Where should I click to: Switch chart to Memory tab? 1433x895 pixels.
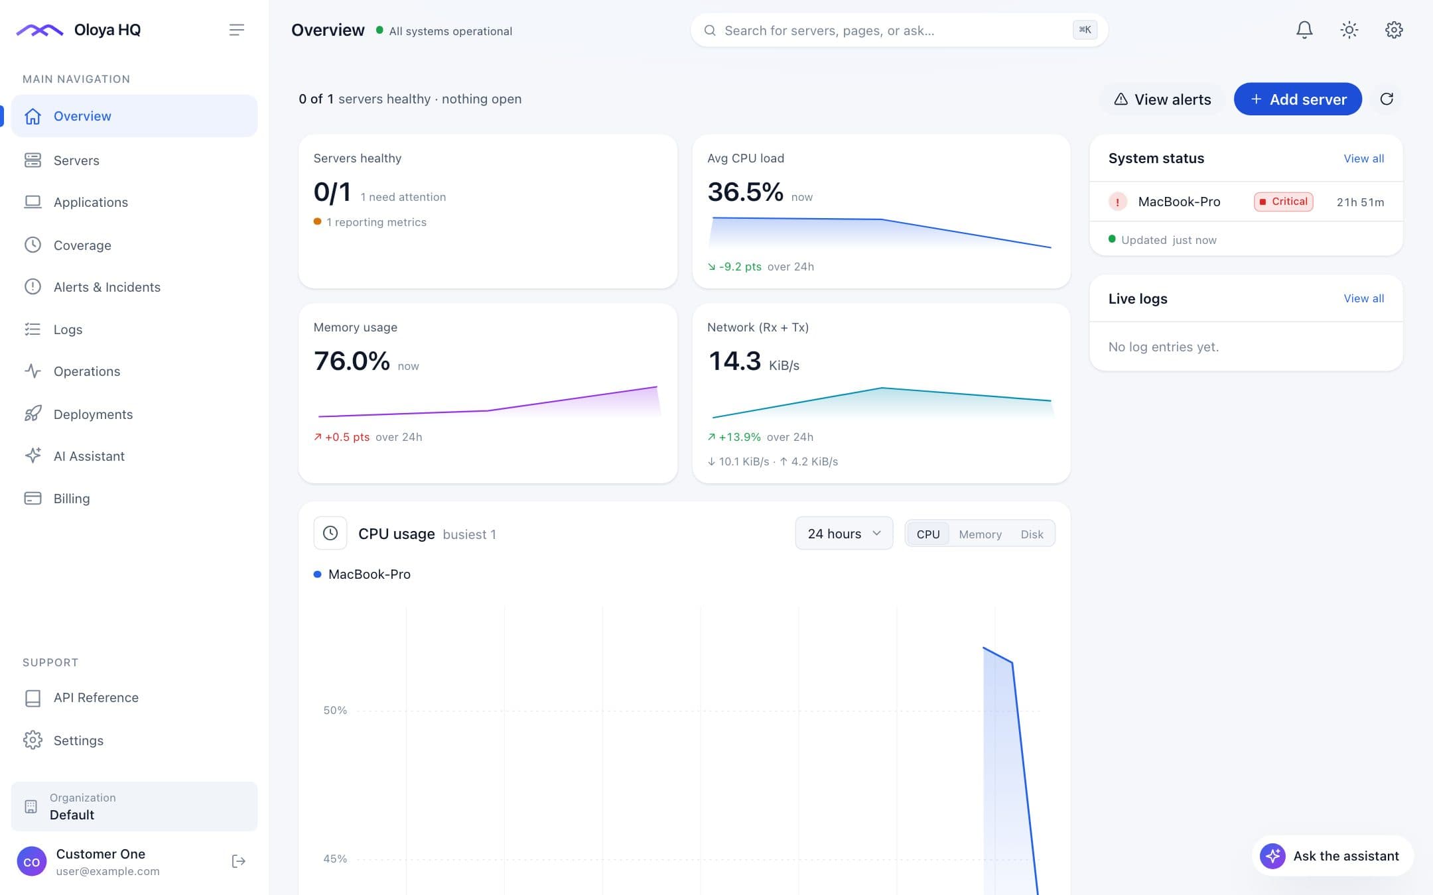980,534
